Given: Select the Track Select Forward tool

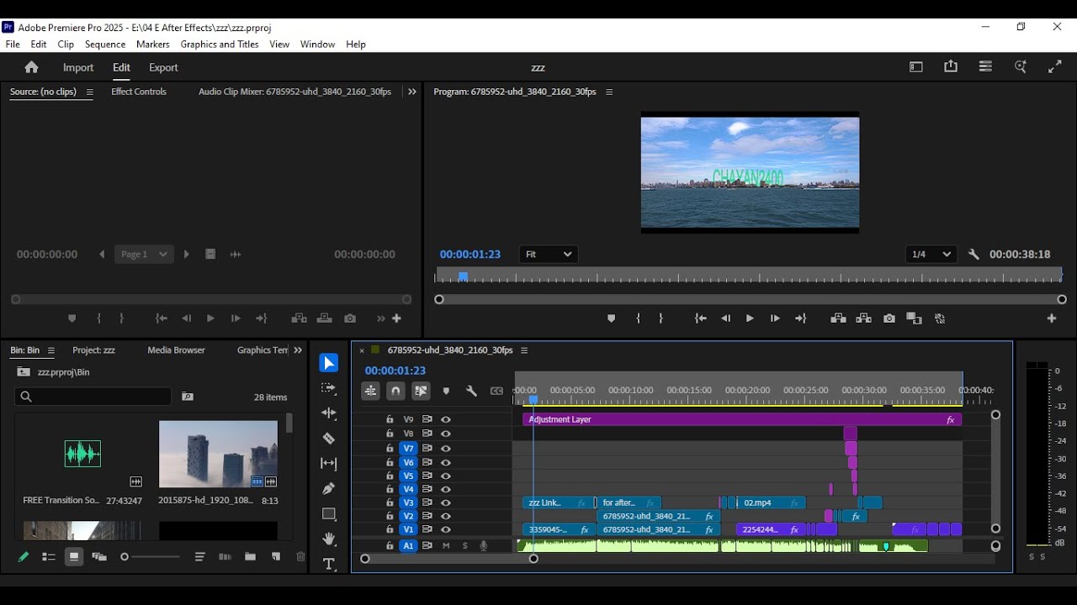Looking at the screenshot, I should pyautogui.click(x=329, y=388).
